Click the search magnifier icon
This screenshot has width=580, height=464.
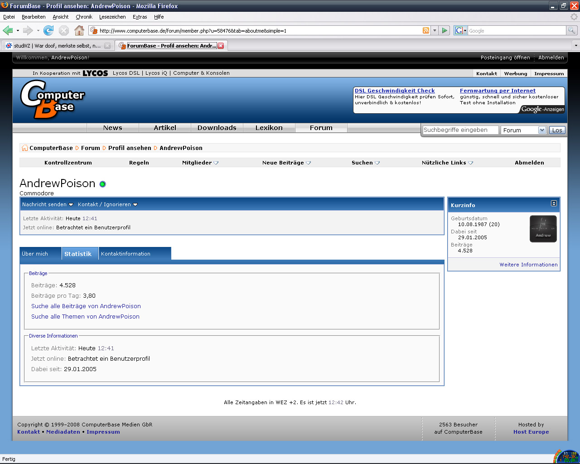point(572,30)
